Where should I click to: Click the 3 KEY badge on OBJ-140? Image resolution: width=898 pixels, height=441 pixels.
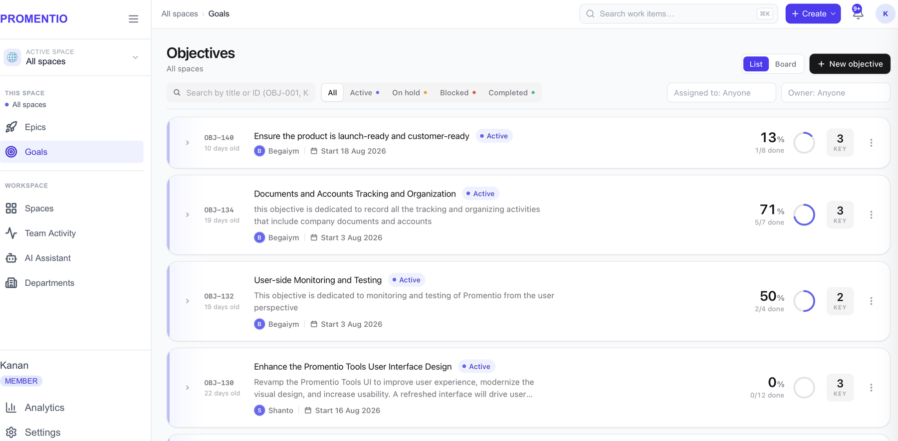click(x=840, y=143)
